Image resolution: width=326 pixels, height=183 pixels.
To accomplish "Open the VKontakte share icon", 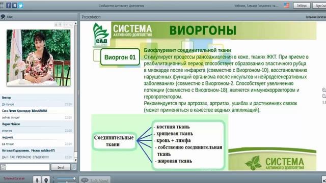I will tap(15, 6).
